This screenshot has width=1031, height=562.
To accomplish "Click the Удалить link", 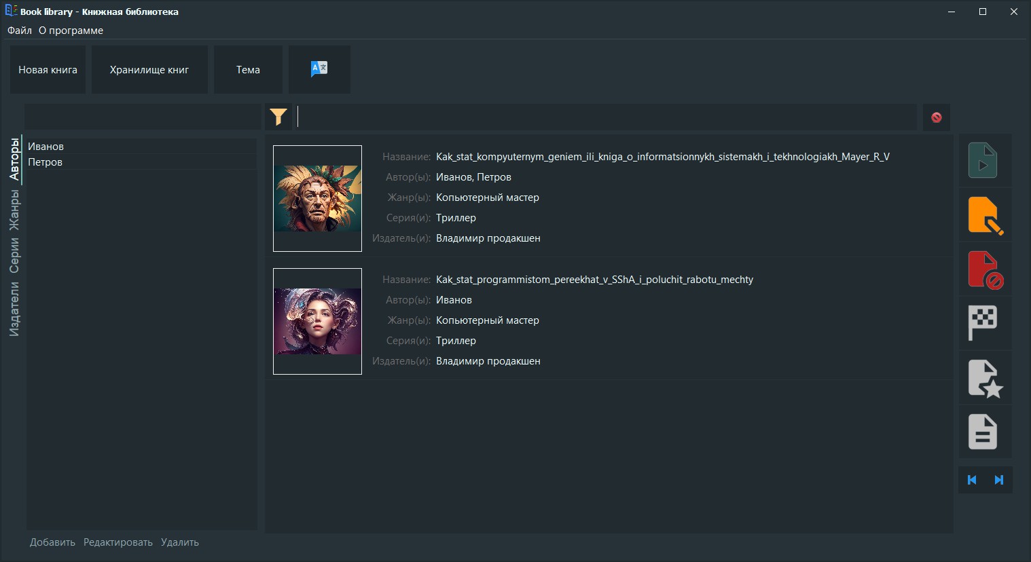I will [x=180, y=542].
